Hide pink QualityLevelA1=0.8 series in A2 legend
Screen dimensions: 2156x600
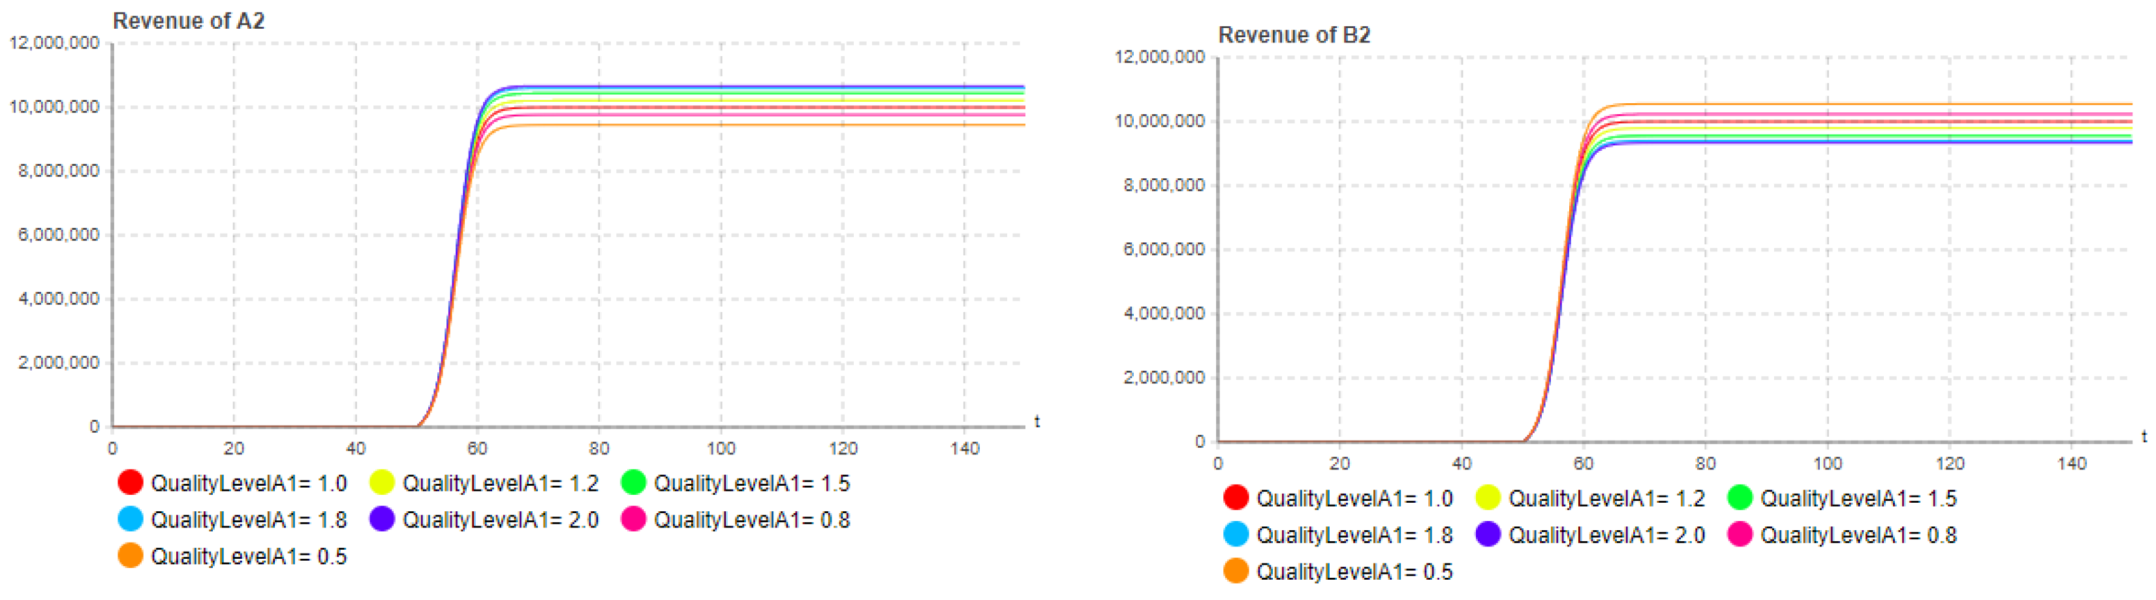pyautogui.click(x=634, y=520)
